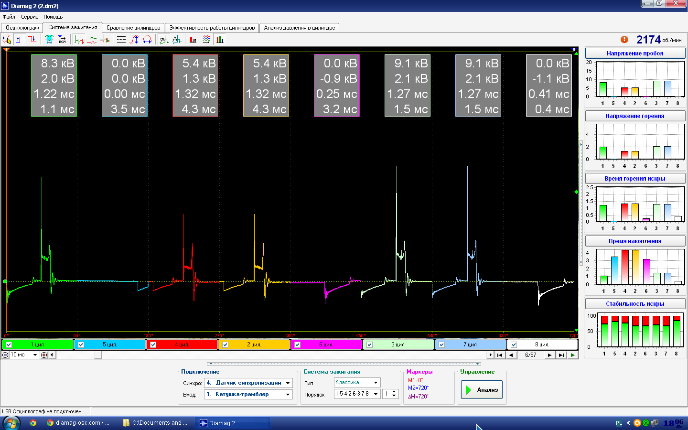This screenshot has width=688, height=430.
Task: Click the Время накопления header button
Action: (x=635, y=241)
